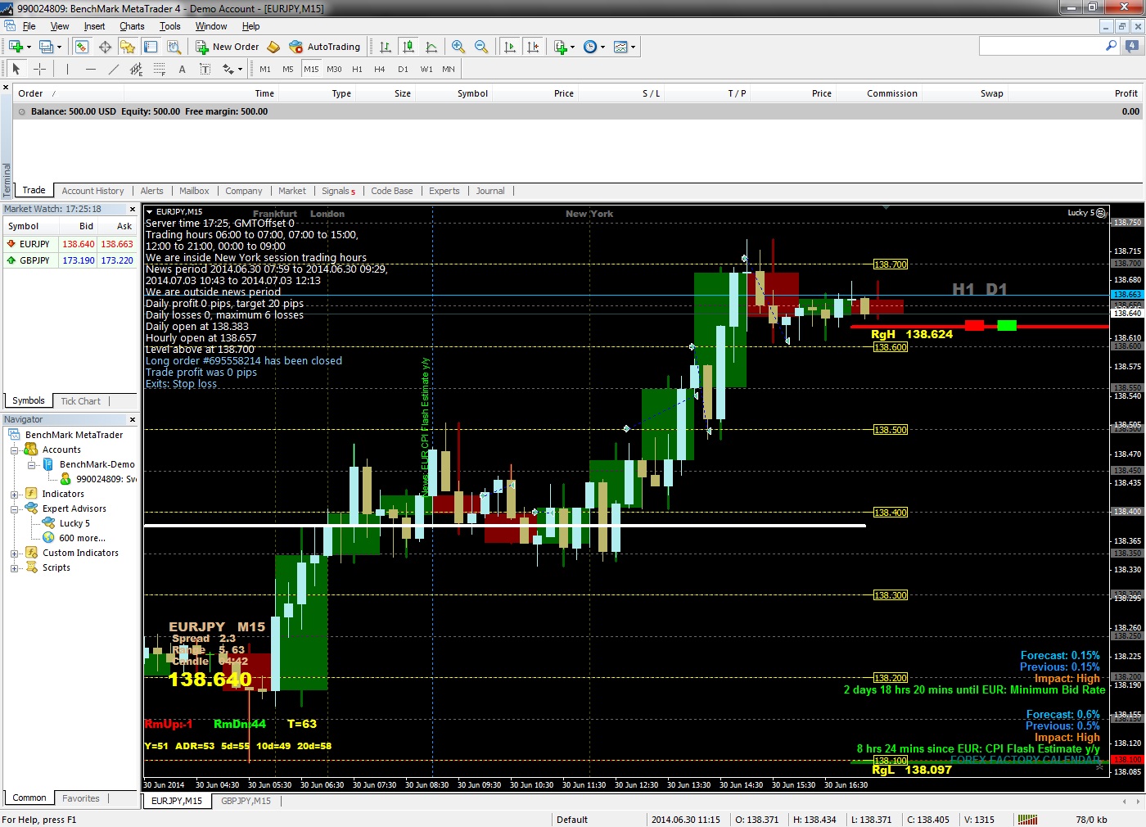
Task: Click the Profit column header
Action: click(1126, 93)
